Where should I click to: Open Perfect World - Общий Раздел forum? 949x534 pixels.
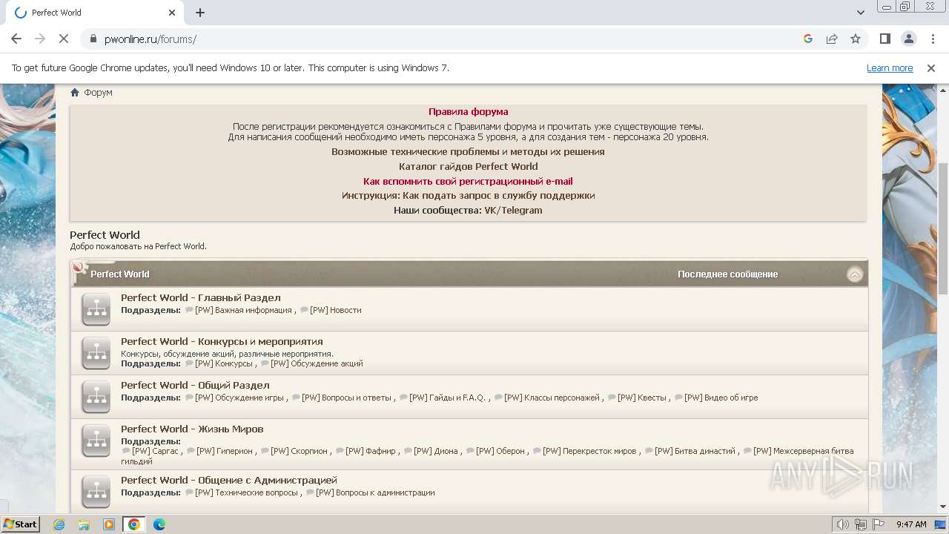point(195,385)
